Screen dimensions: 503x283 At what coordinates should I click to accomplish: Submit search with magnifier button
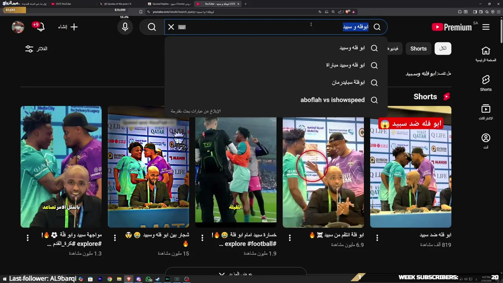152,27
